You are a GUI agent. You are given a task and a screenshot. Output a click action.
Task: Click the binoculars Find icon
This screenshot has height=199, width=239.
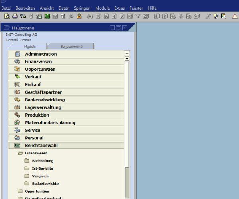90,16
